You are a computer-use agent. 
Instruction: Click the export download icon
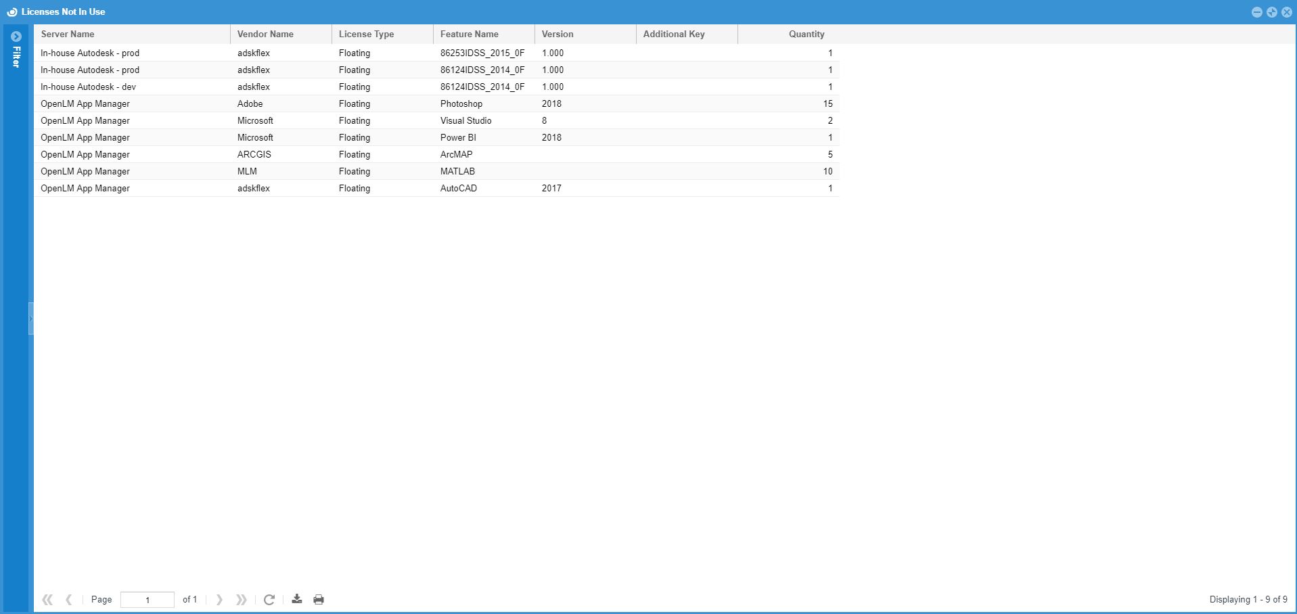click(x=297, y=599)
